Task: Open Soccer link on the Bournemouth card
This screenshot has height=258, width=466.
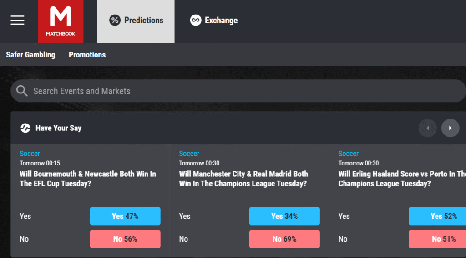Action: tap(30, 154)
